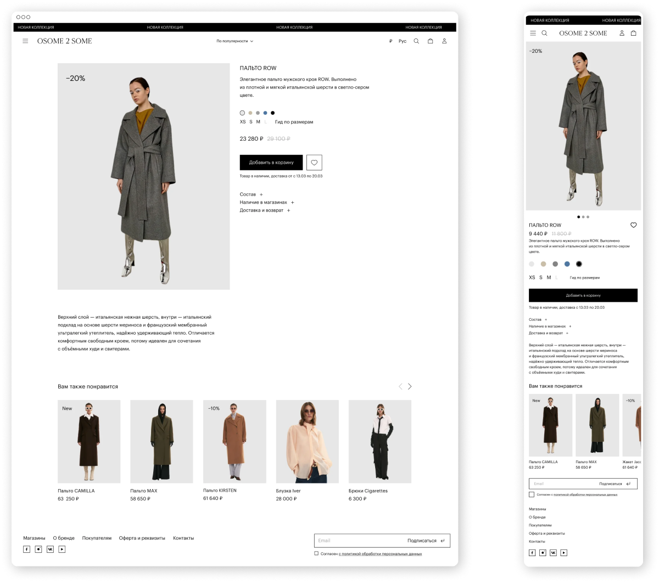Click OSOME 2 SOME logo in desktop header
This screenshot has width=659, height=583.
pyautogui.click(x=65, y=41)
